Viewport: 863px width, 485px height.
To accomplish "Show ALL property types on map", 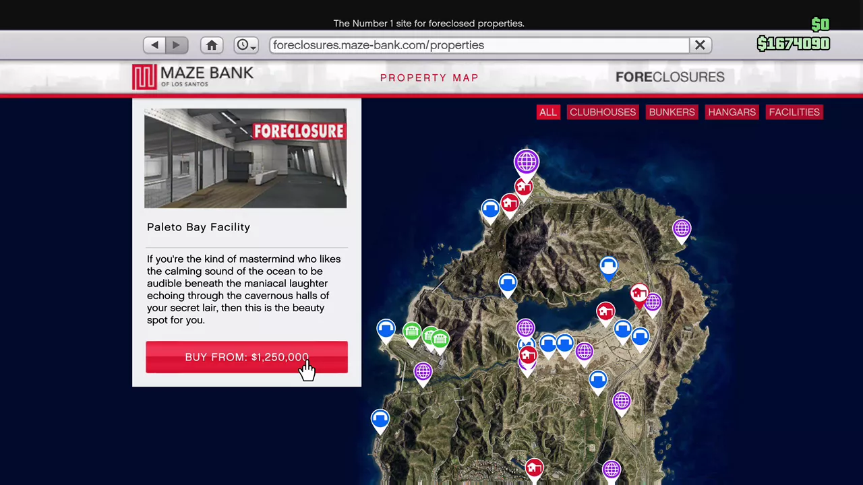I will click(548, 112).
